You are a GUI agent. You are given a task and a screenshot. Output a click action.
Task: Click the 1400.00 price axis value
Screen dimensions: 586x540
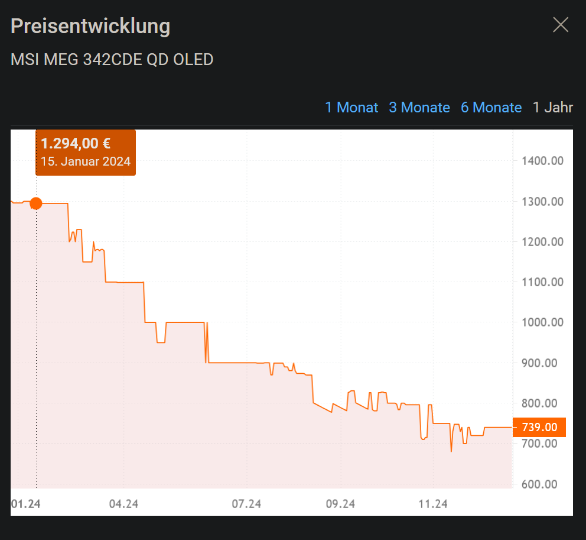tap(543, 161)
